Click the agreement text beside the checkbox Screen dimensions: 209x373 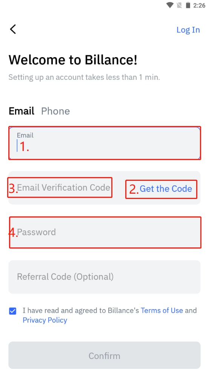coord(110,315)
